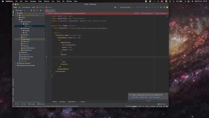
Task: Open the Git tool tab
Action: 17,104
